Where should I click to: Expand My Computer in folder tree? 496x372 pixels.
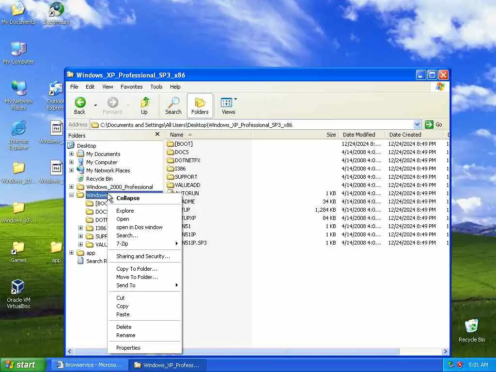tap(72, 162)
